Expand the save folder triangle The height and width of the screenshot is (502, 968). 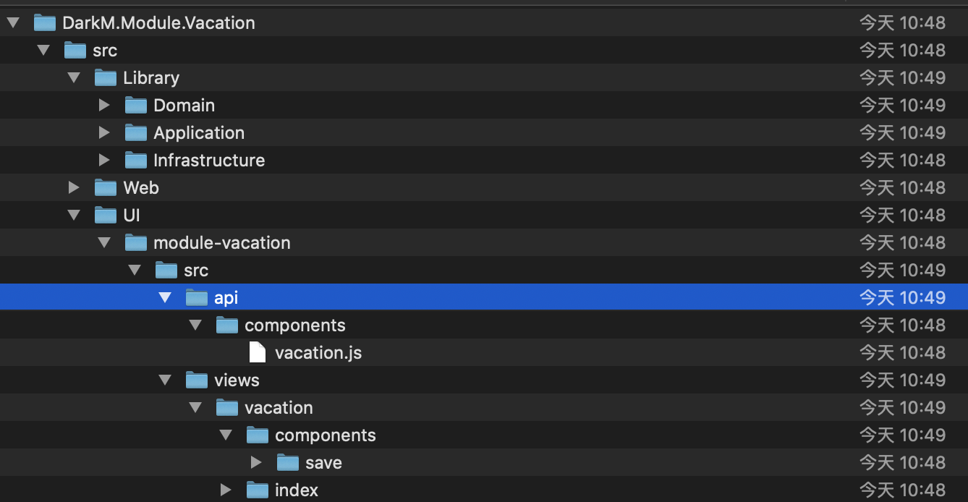tap(256, 463)
